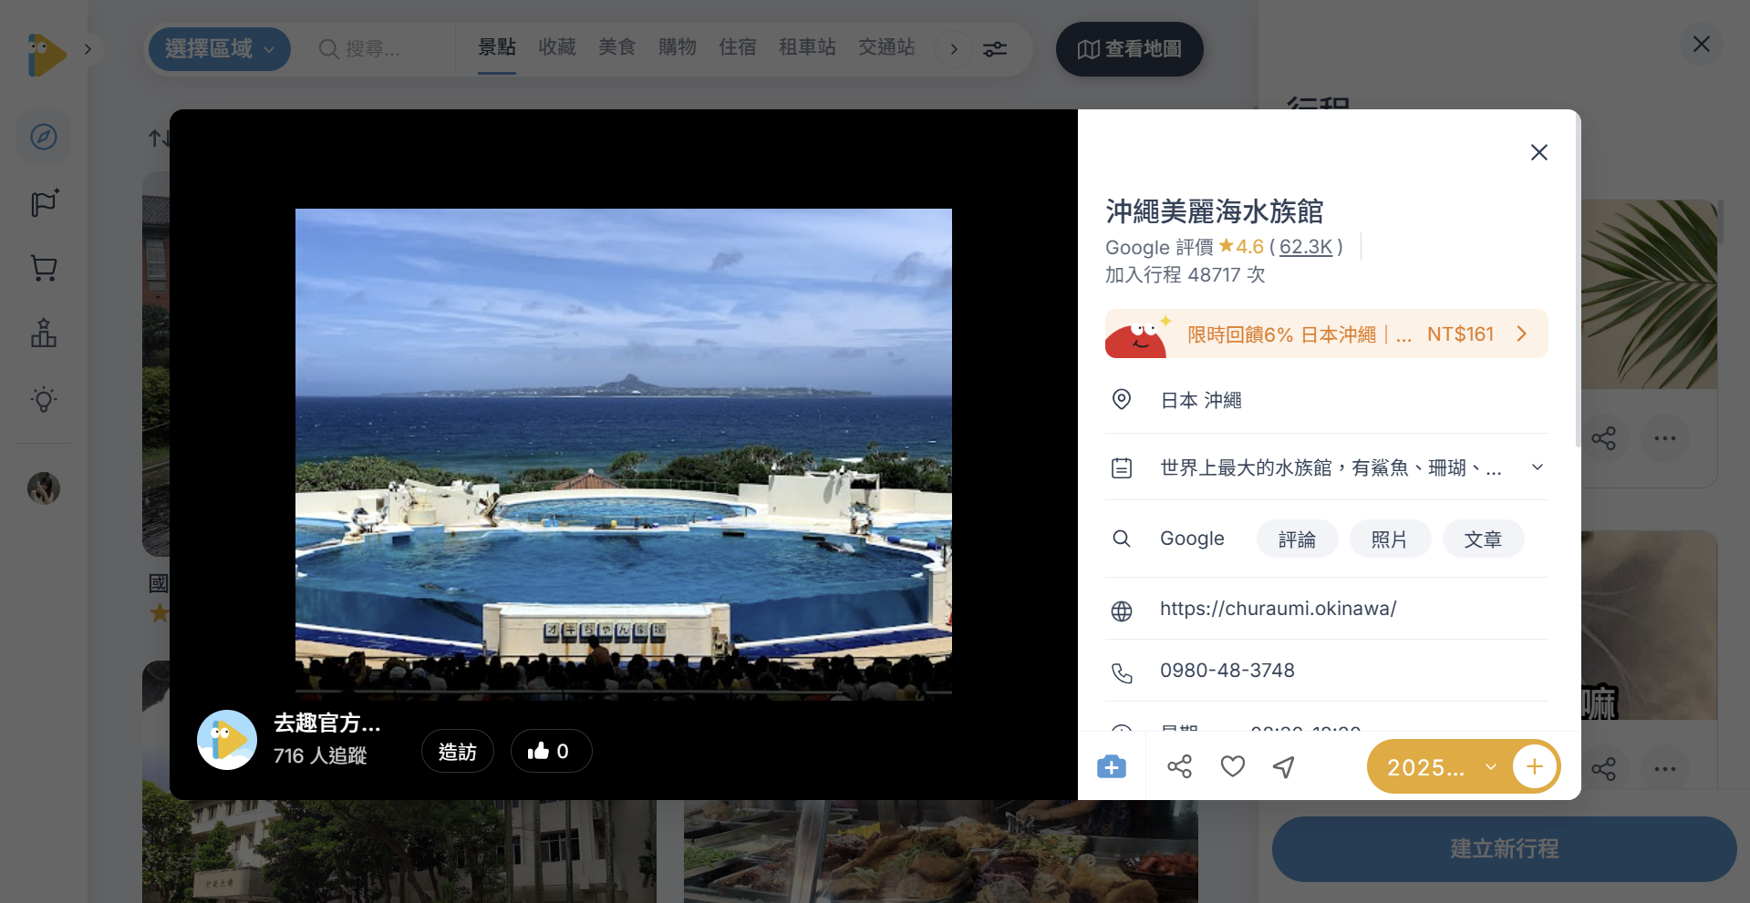Close the itinerary panel with top-right X
This screenshot has height=903, width=1750.
pos(1702,44)
